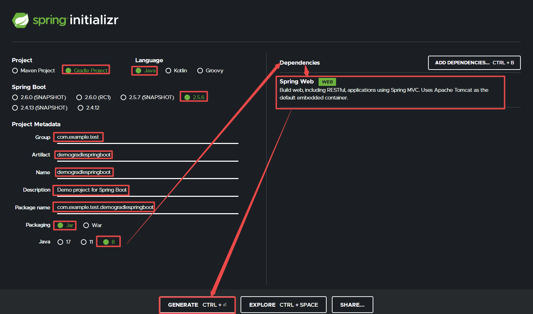Viewport: 533px width, 314px height.
Task: Click the green WEB tag badge
Action: pos(327,82)
